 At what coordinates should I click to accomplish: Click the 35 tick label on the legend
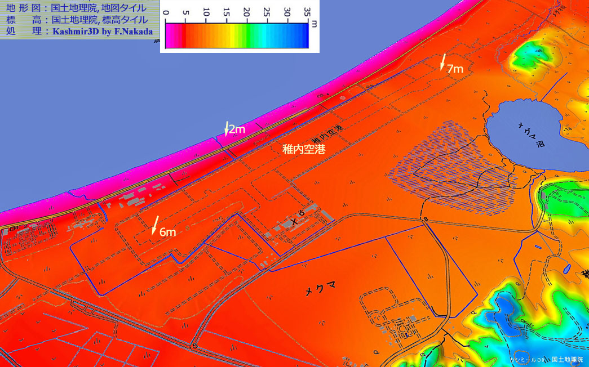[x=307, y=12]
